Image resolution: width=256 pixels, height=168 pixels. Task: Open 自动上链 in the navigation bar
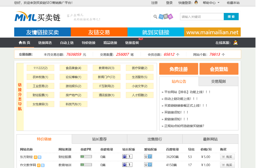coord(67,43)
